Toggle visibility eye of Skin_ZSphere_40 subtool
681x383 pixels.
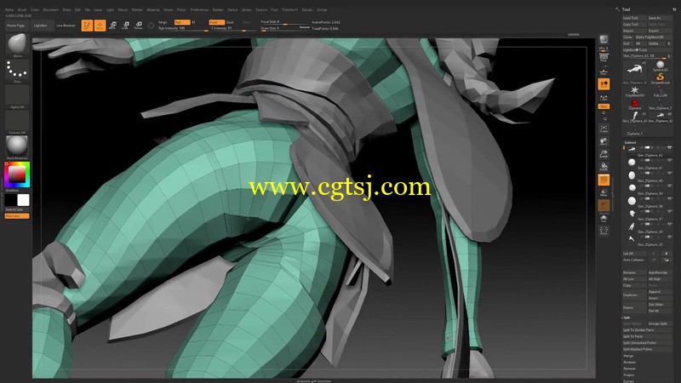[x=670, y=173]
